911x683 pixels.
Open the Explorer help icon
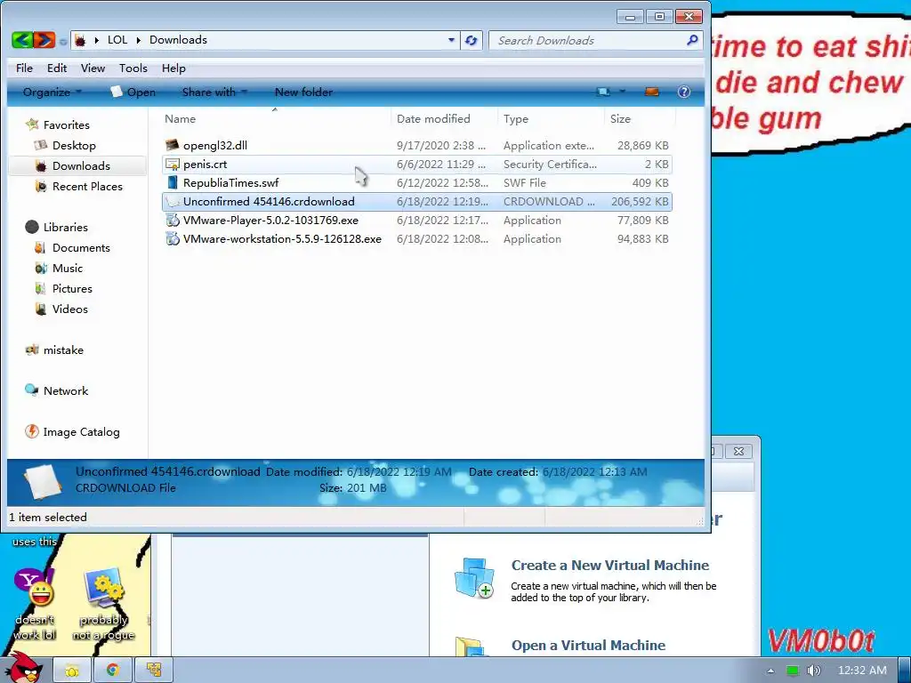click(684, 92)
